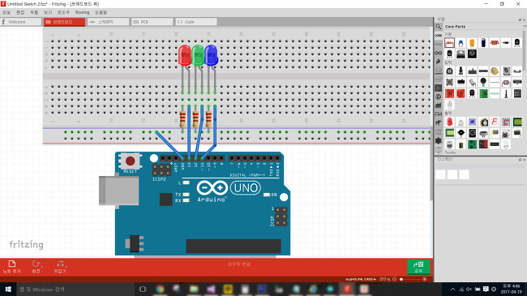Screen dimensions: 527x296
Task: Click the Add Note icon in bottom bar
Action: [12, 267]
